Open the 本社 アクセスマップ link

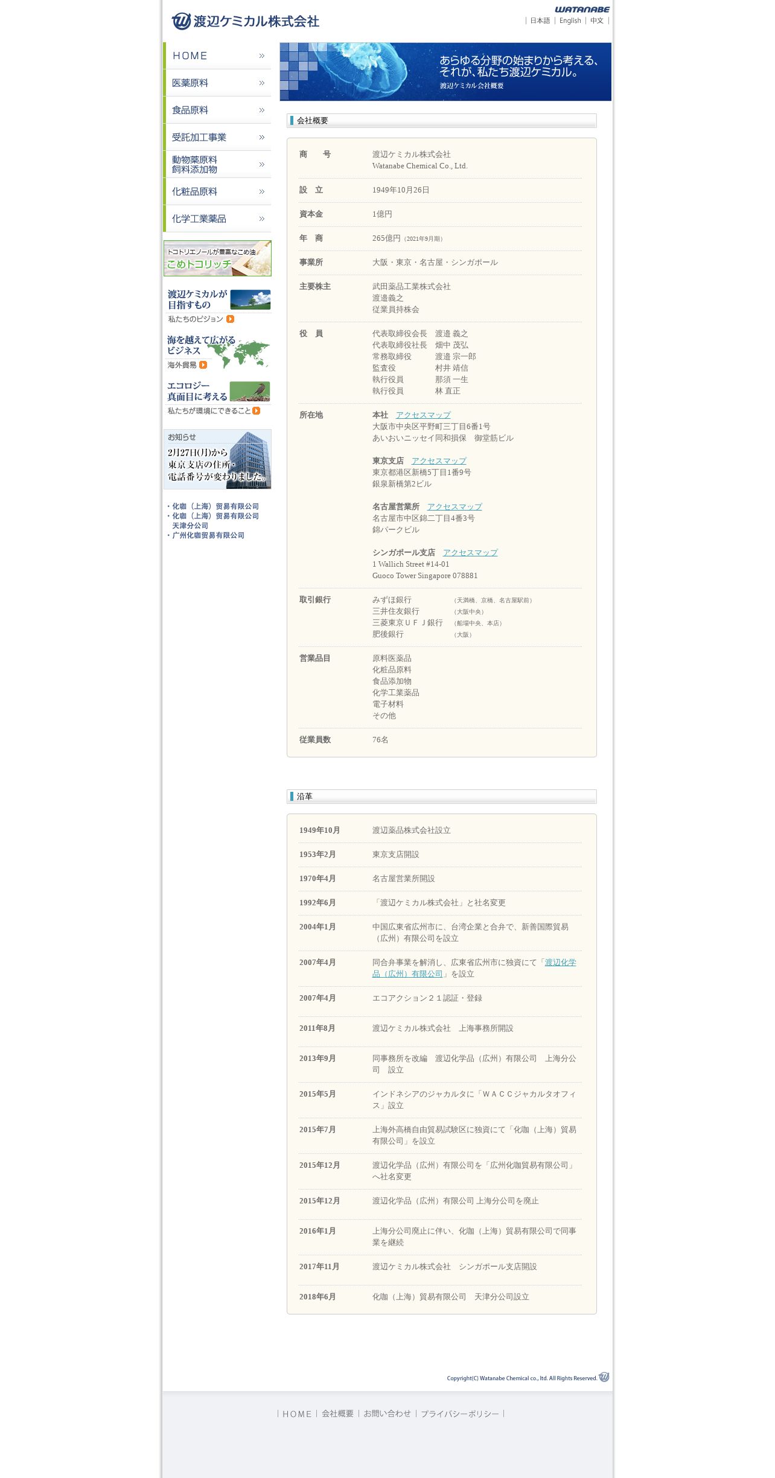pyautogui.click(x=423, y=415)
